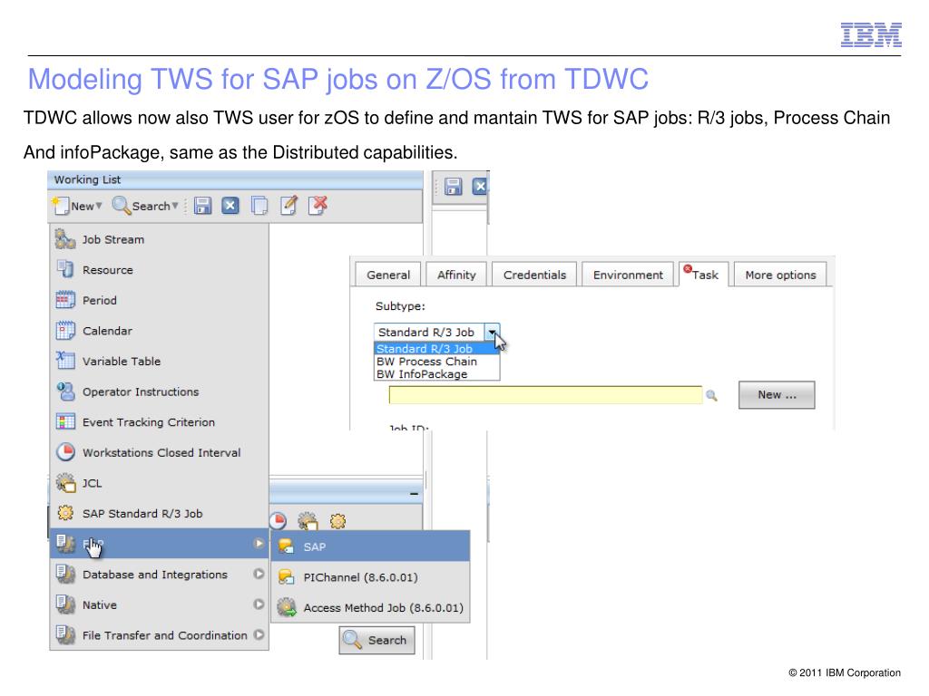
Task: Expand File Transfer and Coordination submenu arrow
Action: [x=259, y=634]
